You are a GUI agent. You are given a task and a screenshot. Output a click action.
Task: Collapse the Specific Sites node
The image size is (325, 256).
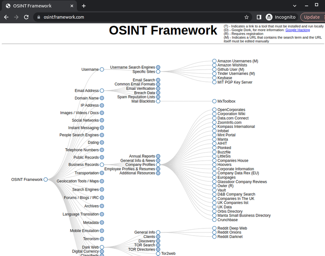coord(158,72)
